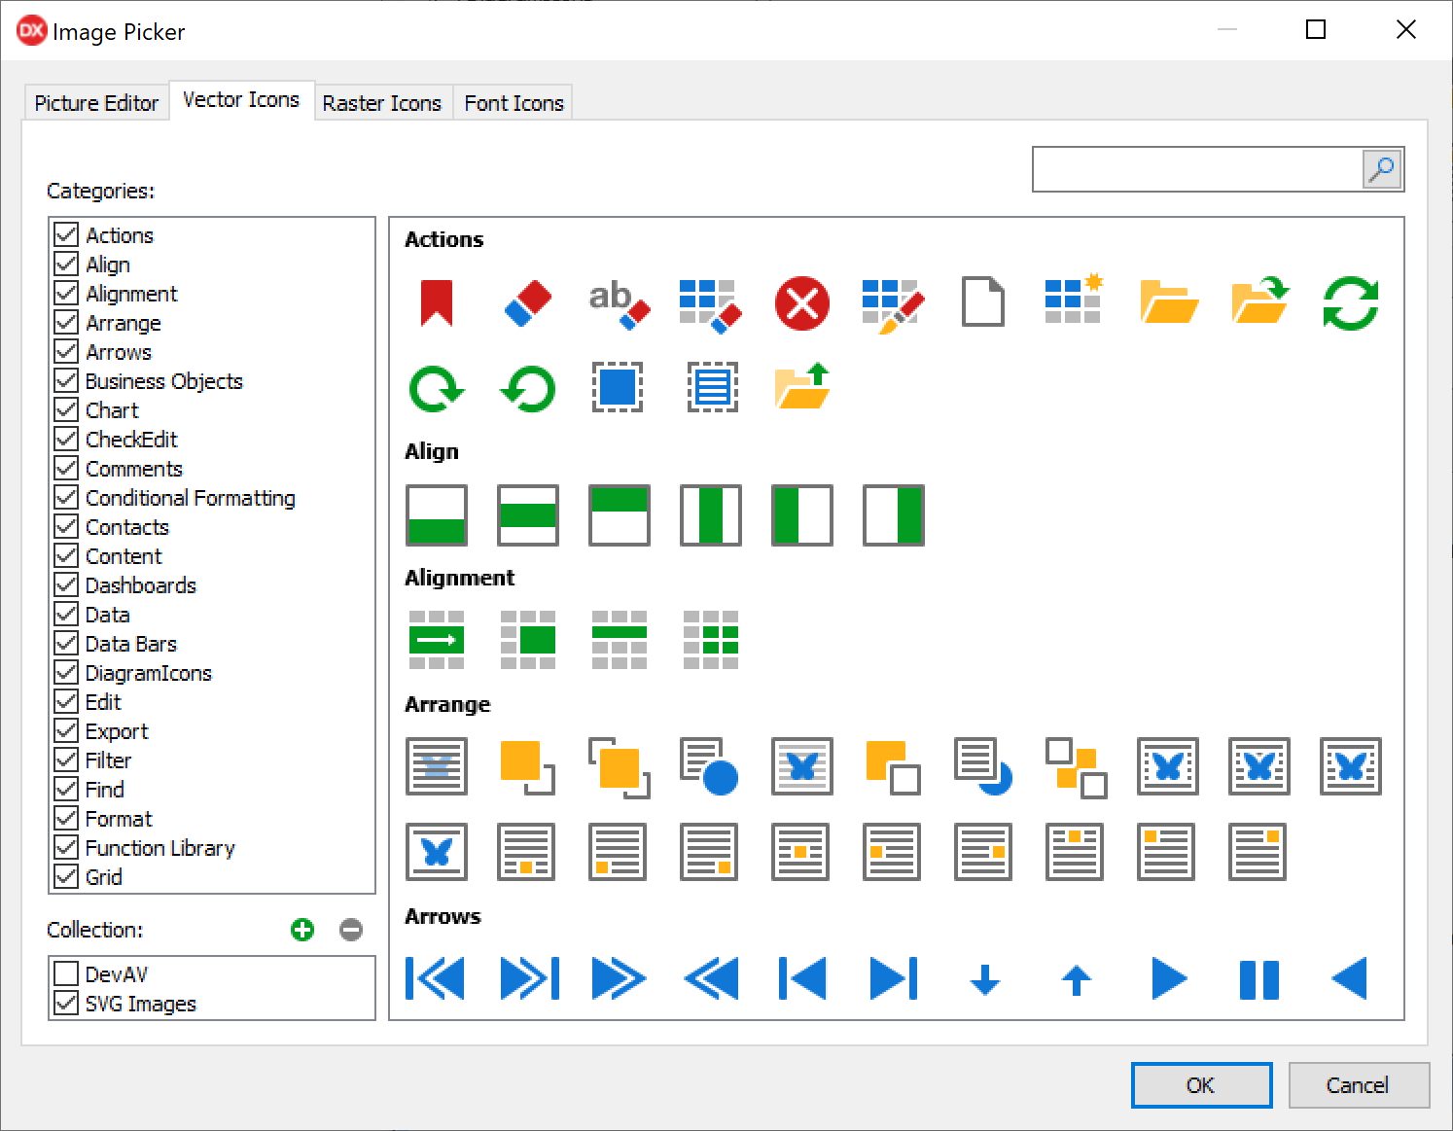Click the green two-arrow refresh icon
Screen dimensions: 1453x1131
(1351, 302)
